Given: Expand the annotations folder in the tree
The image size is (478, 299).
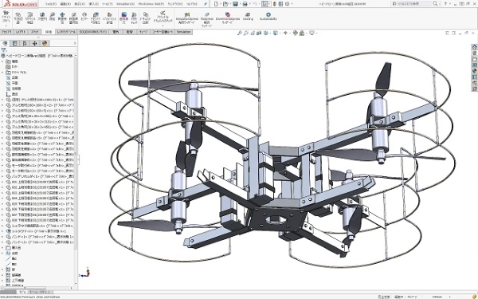Looking at the screenshot, I should pos(2,73).
